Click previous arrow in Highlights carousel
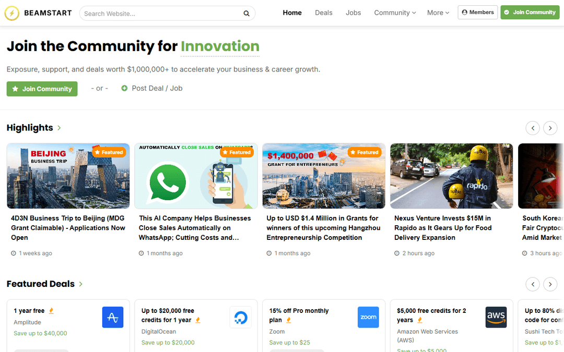This screenshot has width=564, height=352. click(533, 128)
